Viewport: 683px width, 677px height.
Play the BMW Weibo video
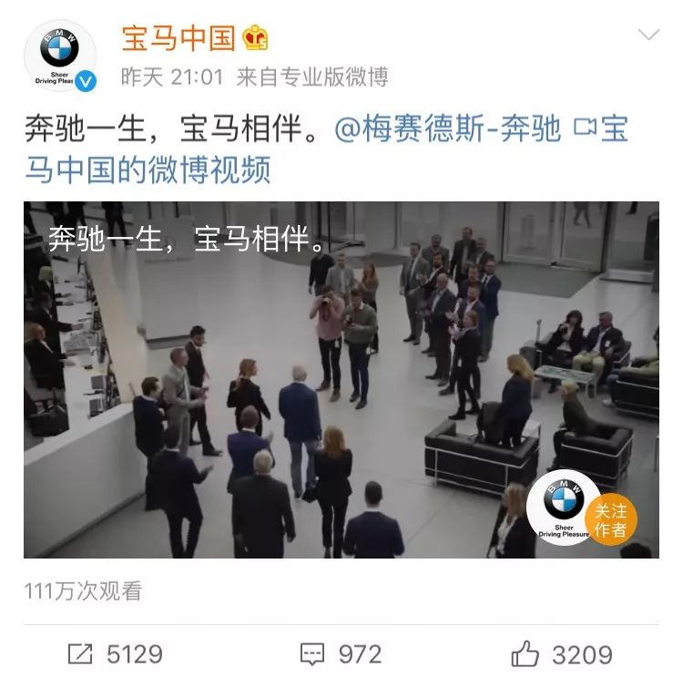(341, 380)
